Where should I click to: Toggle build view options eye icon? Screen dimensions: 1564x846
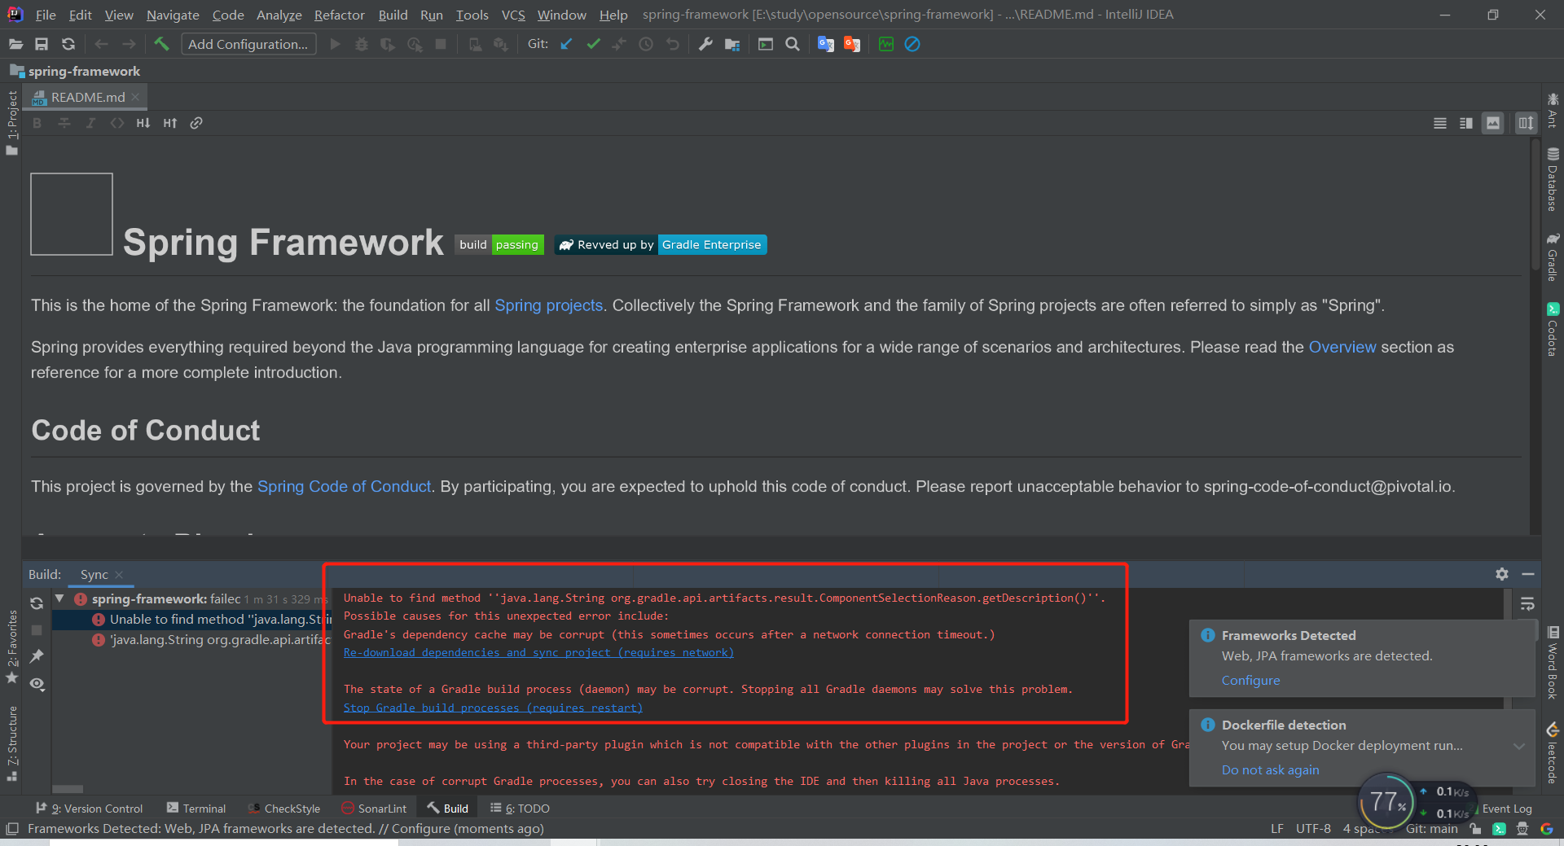pyautogui.click(x=37, y=684)
